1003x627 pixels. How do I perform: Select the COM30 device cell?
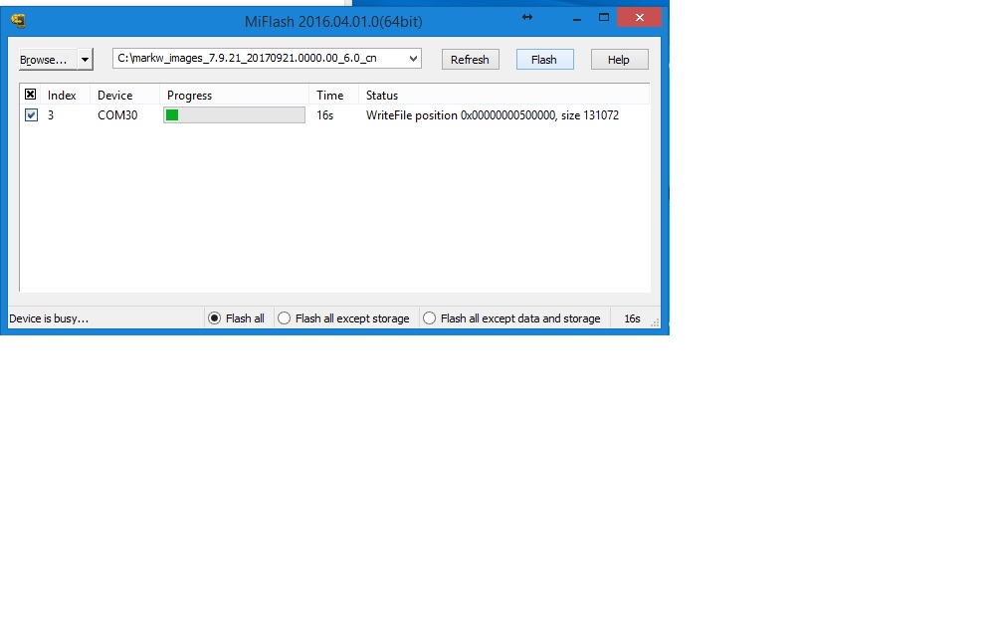117,115
